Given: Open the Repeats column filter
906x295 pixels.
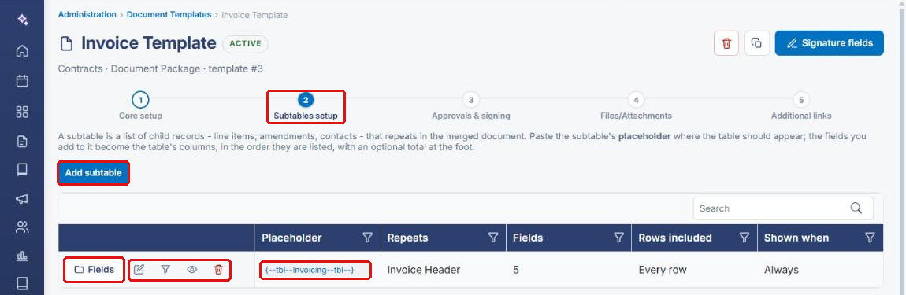Looking at the screenshot, I should (493, 238).
